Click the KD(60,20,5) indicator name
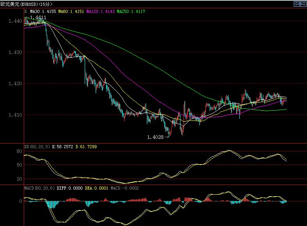This screenshot has height=226, width=307. click(x=37, y=147)
